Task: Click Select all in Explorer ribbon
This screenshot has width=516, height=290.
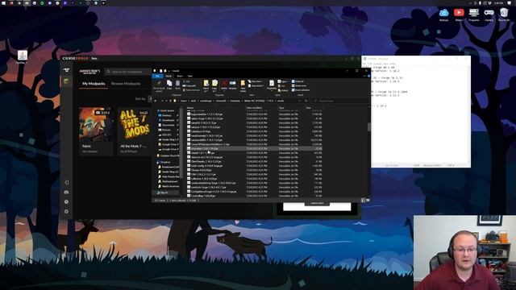Action: pos(298,81)
